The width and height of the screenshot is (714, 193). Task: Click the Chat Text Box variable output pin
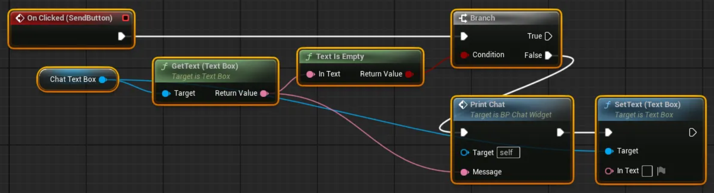click(103, 79)
